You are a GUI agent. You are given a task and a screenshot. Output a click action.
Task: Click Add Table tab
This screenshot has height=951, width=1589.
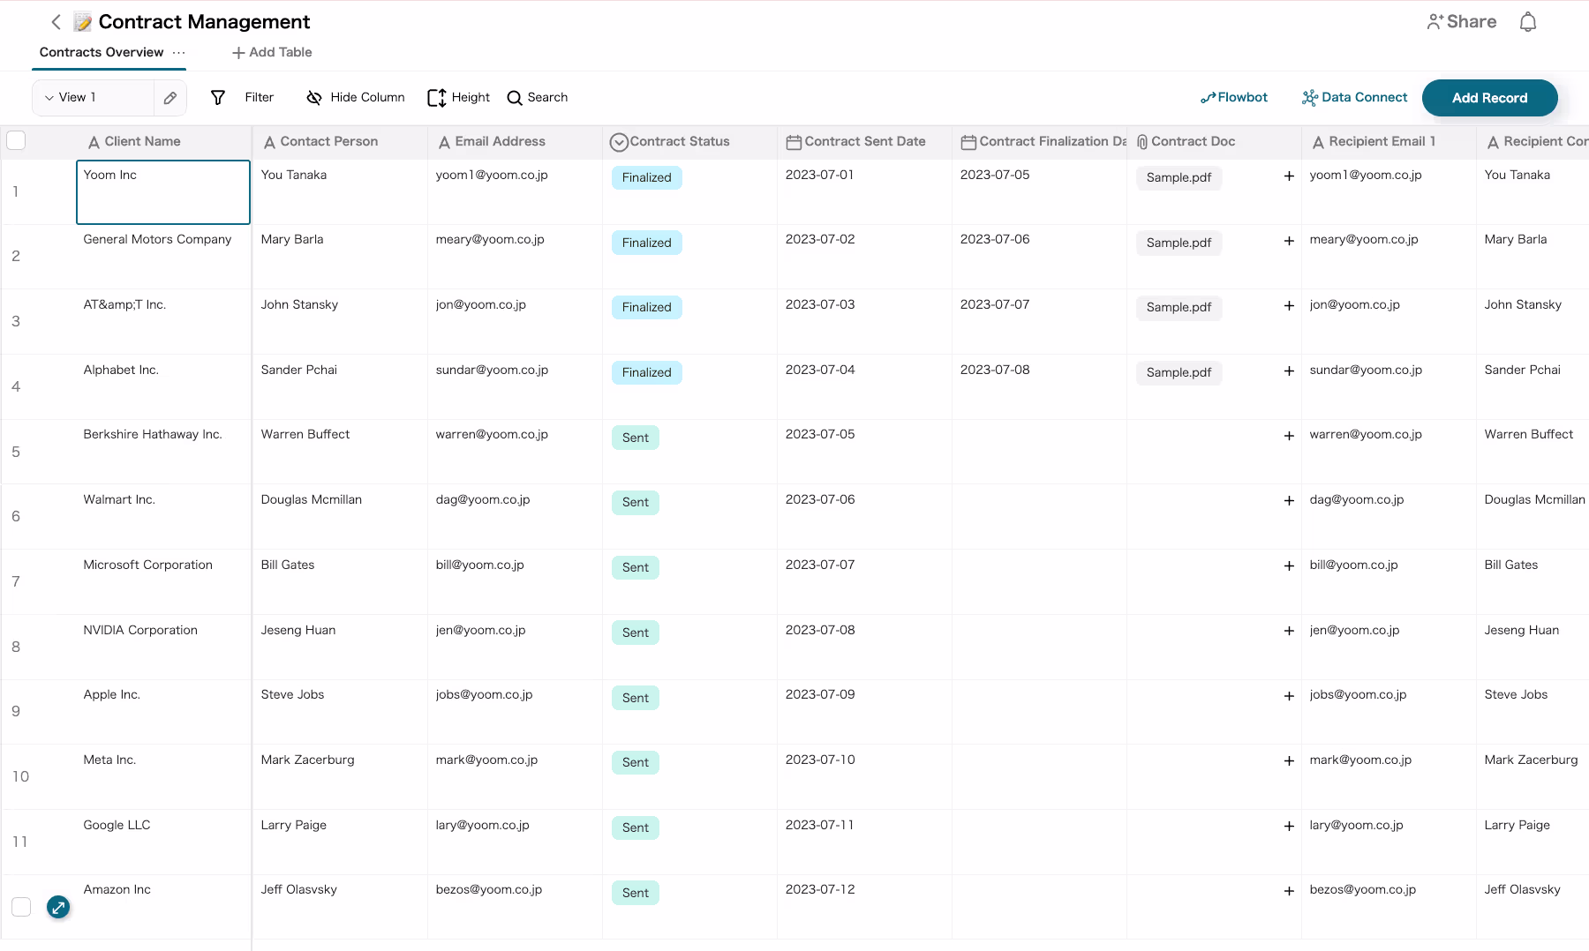272,53
